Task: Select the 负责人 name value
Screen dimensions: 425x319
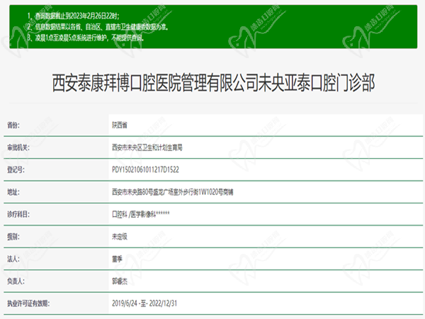Action: (x=120, y=281)
